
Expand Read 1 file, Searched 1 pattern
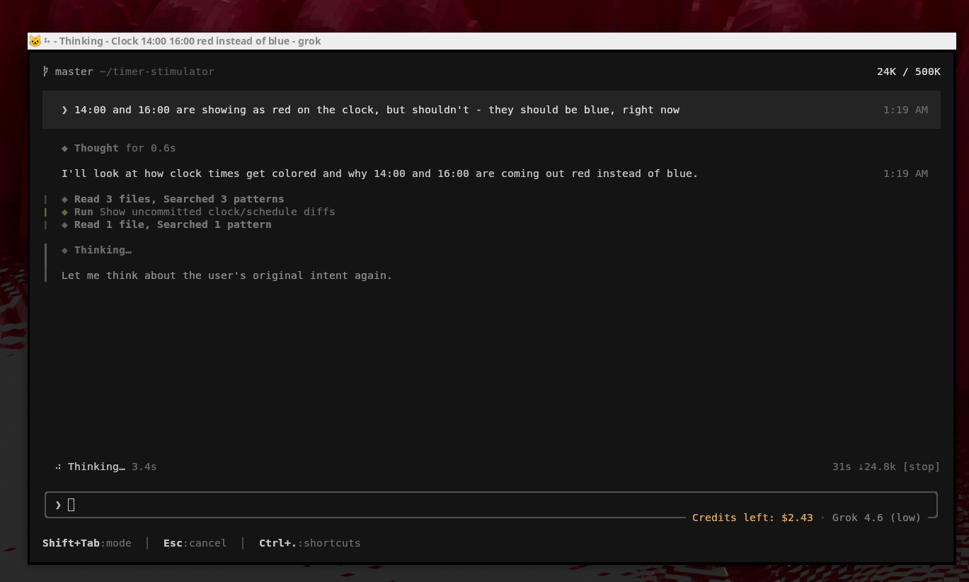(x=173, y=224)
